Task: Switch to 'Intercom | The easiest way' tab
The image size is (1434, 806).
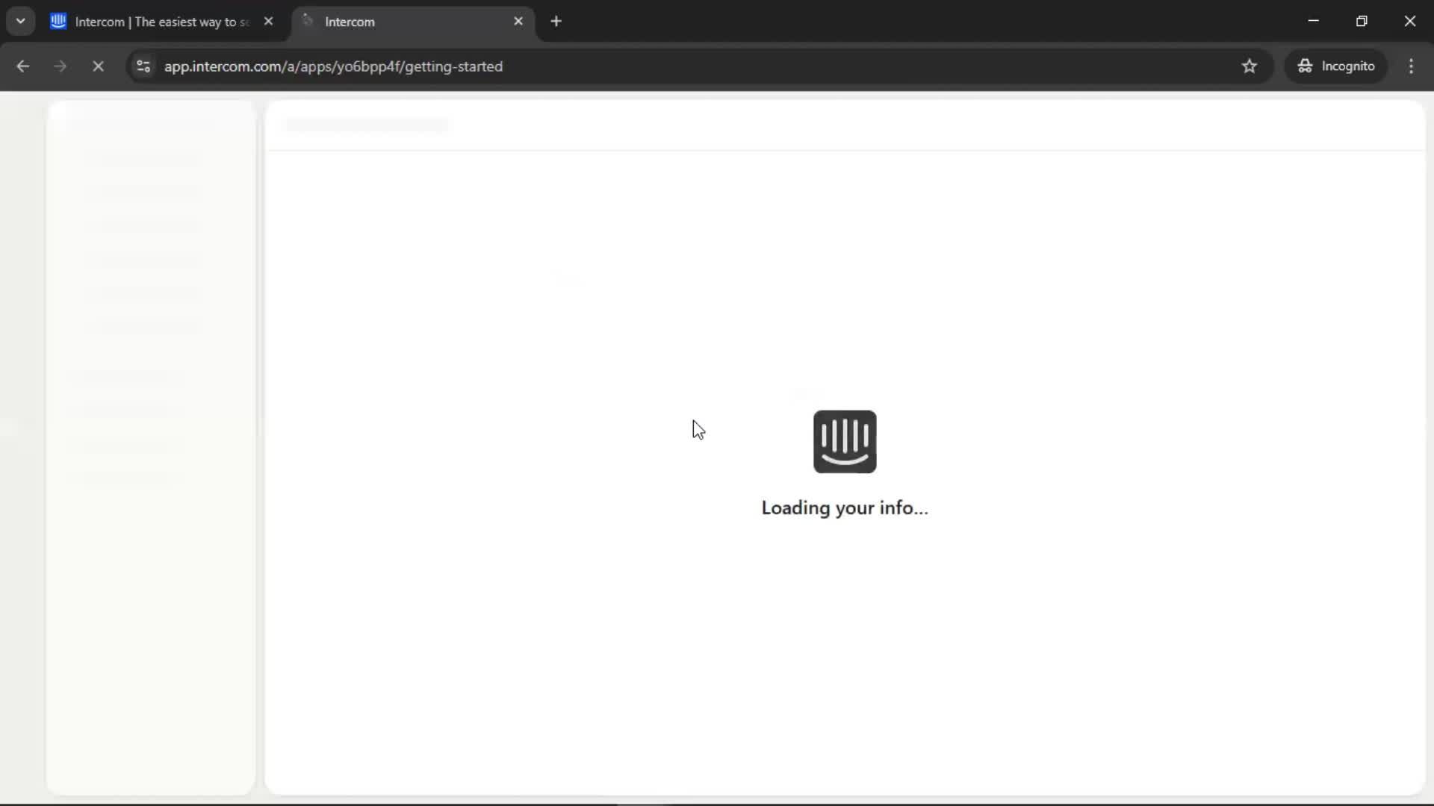Action: coord(163,22)
